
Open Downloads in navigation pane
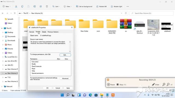click(10, 41)
